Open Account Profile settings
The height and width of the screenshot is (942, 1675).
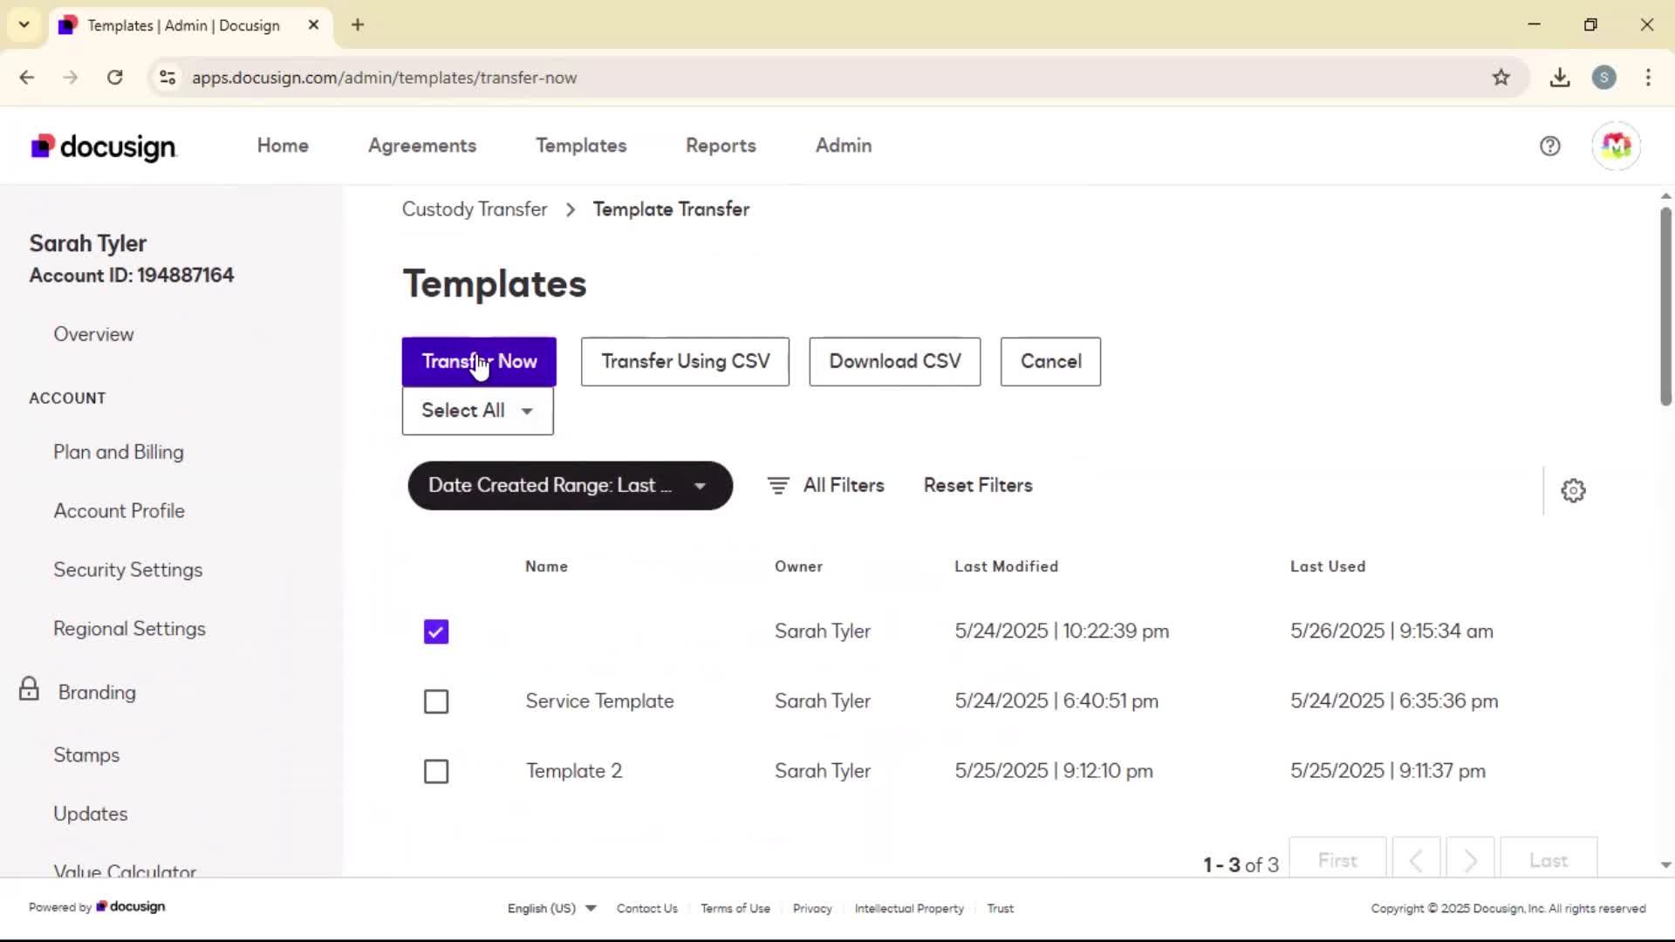119,511
